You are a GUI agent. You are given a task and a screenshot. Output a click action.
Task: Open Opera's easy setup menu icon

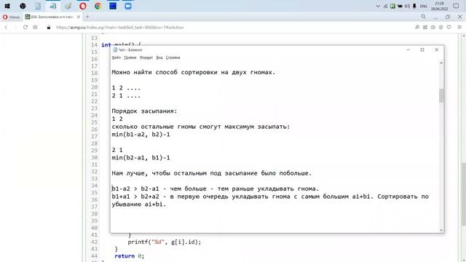pyautogui.click(x=459, y=28)
